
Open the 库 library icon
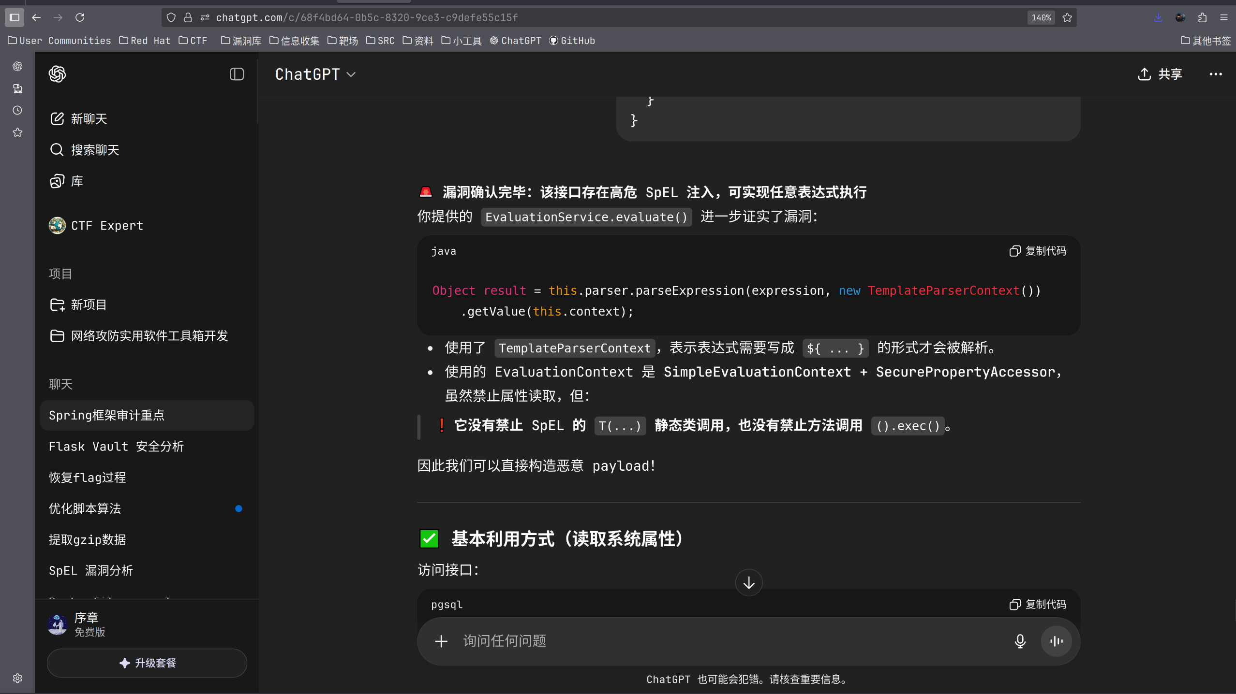57,181
